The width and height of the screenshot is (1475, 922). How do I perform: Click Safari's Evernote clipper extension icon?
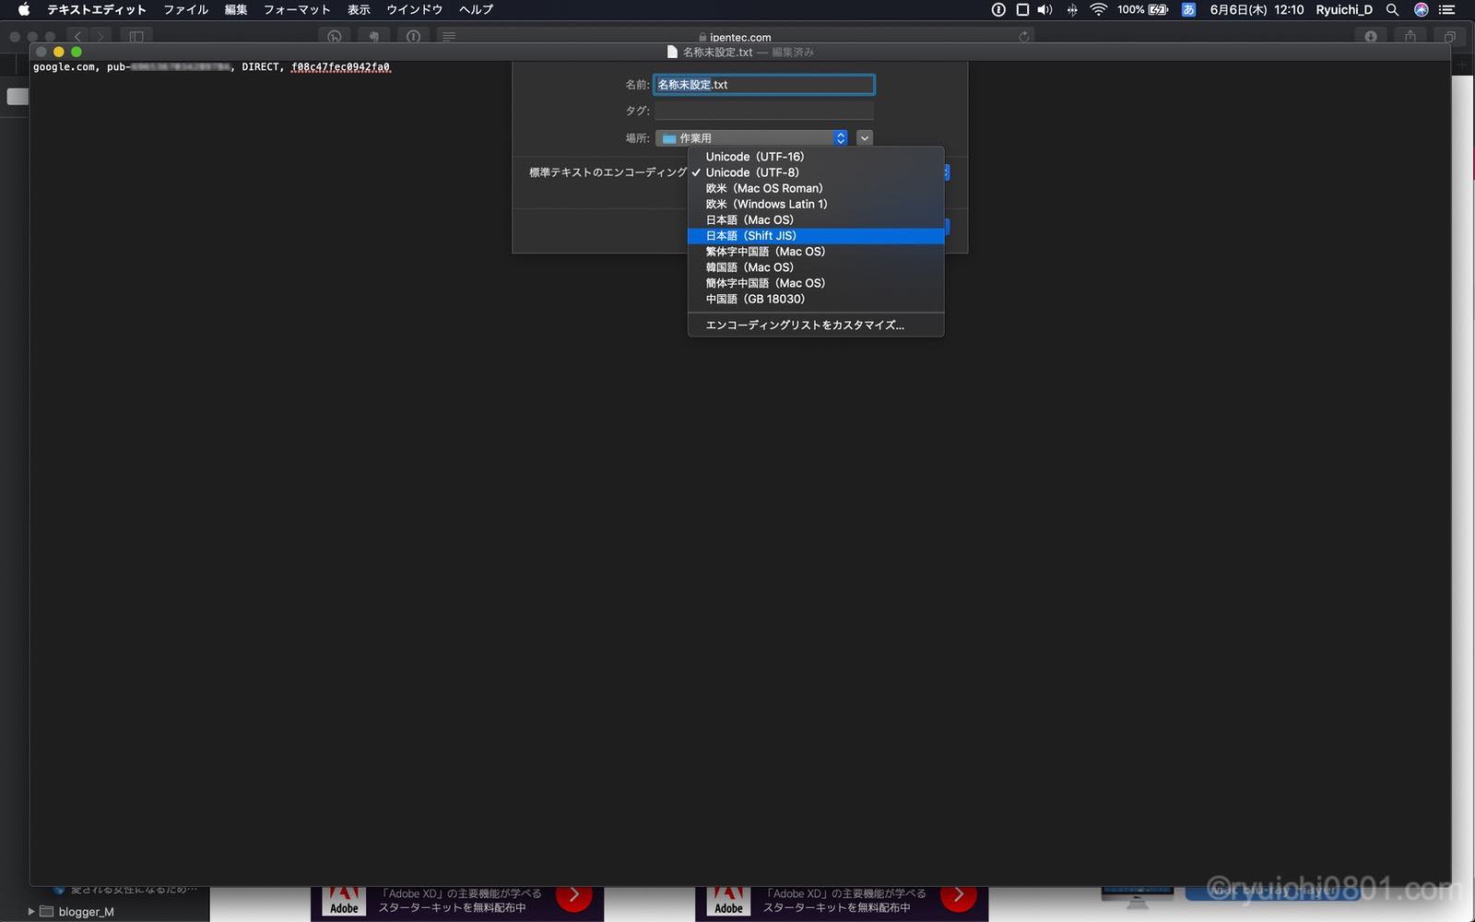pyautogui.click(x=374, y=36)
